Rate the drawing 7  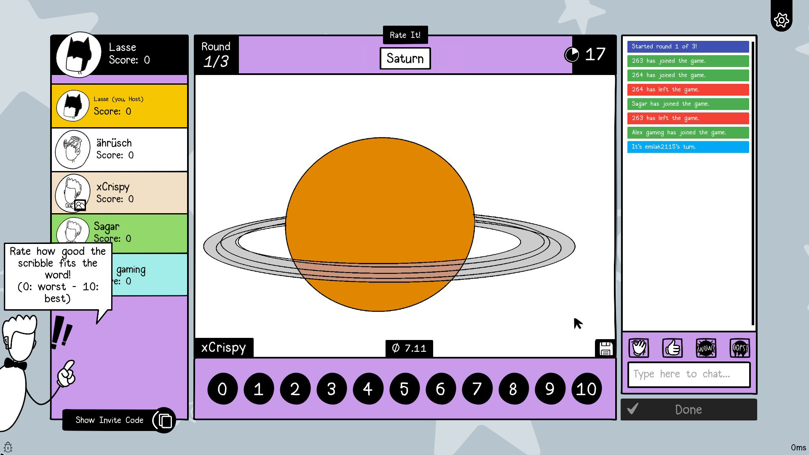[477, 389]
